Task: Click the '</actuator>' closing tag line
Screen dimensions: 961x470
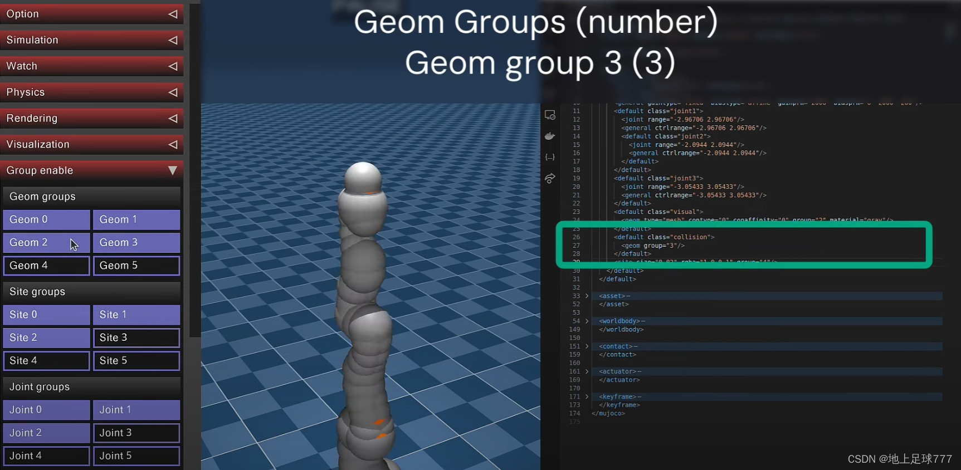Action: point(619,380)
